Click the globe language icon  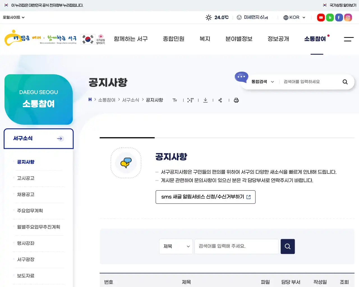(x=286, y=17)
